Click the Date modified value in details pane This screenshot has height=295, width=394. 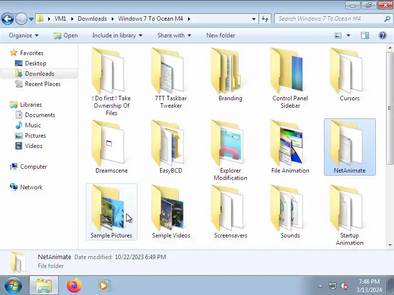pyautogui.click(x=140, y=257)
